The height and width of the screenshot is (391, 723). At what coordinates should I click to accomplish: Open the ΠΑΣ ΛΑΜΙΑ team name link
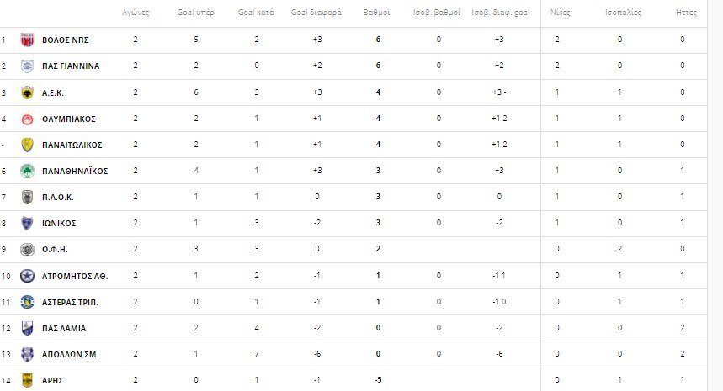pos(64,328)
